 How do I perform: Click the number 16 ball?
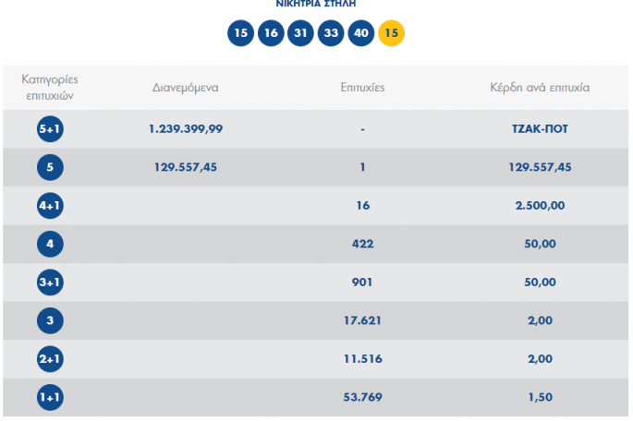(271, 33)
